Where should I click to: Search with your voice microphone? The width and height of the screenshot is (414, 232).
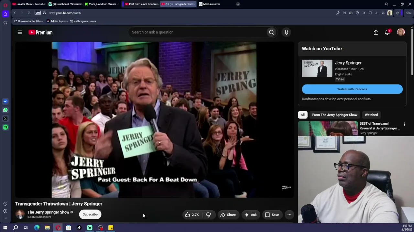(x=286, y=32)
